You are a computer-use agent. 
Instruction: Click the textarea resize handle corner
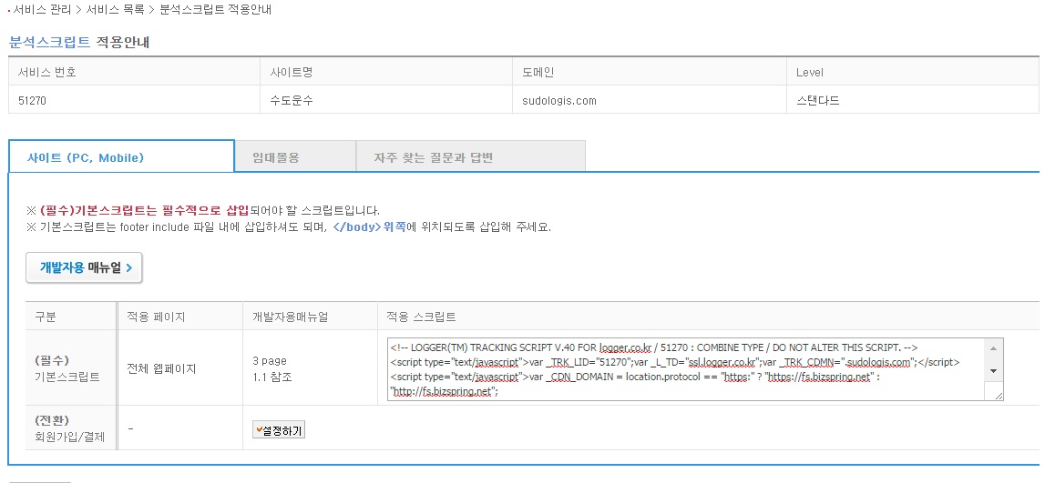(x=998, y=396)
